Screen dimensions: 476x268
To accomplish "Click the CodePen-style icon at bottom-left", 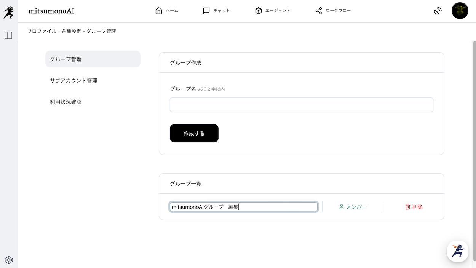I will pos(9,260).
